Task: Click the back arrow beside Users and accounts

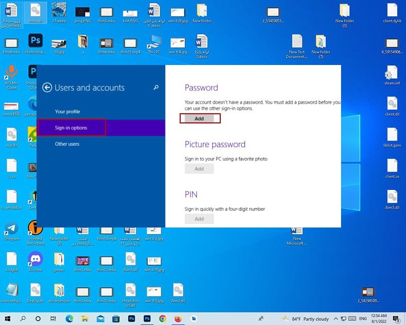Action: (x=47, y=87)
